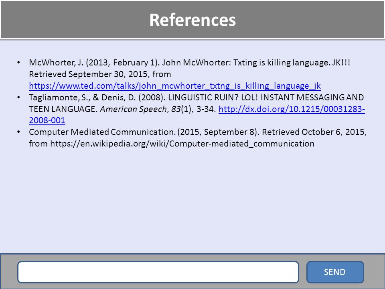The width and height of the screenshot is (385, 289).
Task: Open the dx.doi.org American Speech link
Action: [x=292, y=109]
